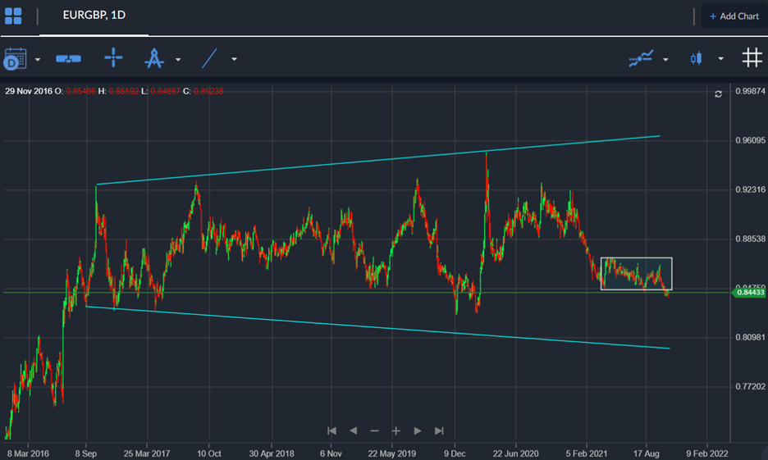Zoom out with the minus button
Viewport: 768px width, 460px height.
(374, 430)
